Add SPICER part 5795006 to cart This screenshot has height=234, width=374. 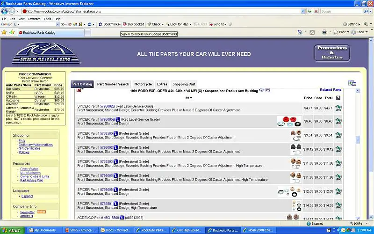(x=338, y=177)
